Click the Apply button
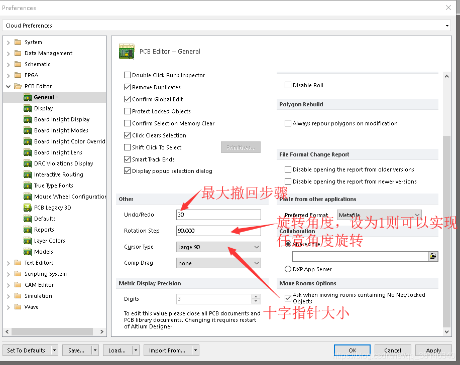The image size is (460, 365). tap(433, 350)
